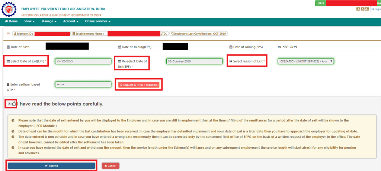Click the hamburger icon beside Member ID
The height and width of the screenshot is (171, 381).
8,33
